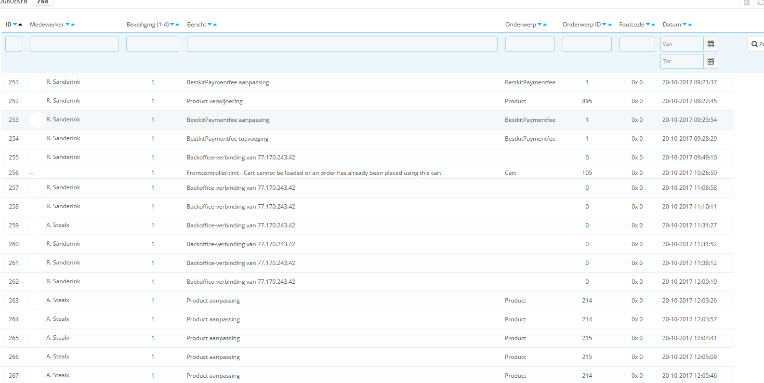Sort Beveiliging (1-4) with the down arrow
This screenshot has width=764, height=383.
[x=172, y=25]
